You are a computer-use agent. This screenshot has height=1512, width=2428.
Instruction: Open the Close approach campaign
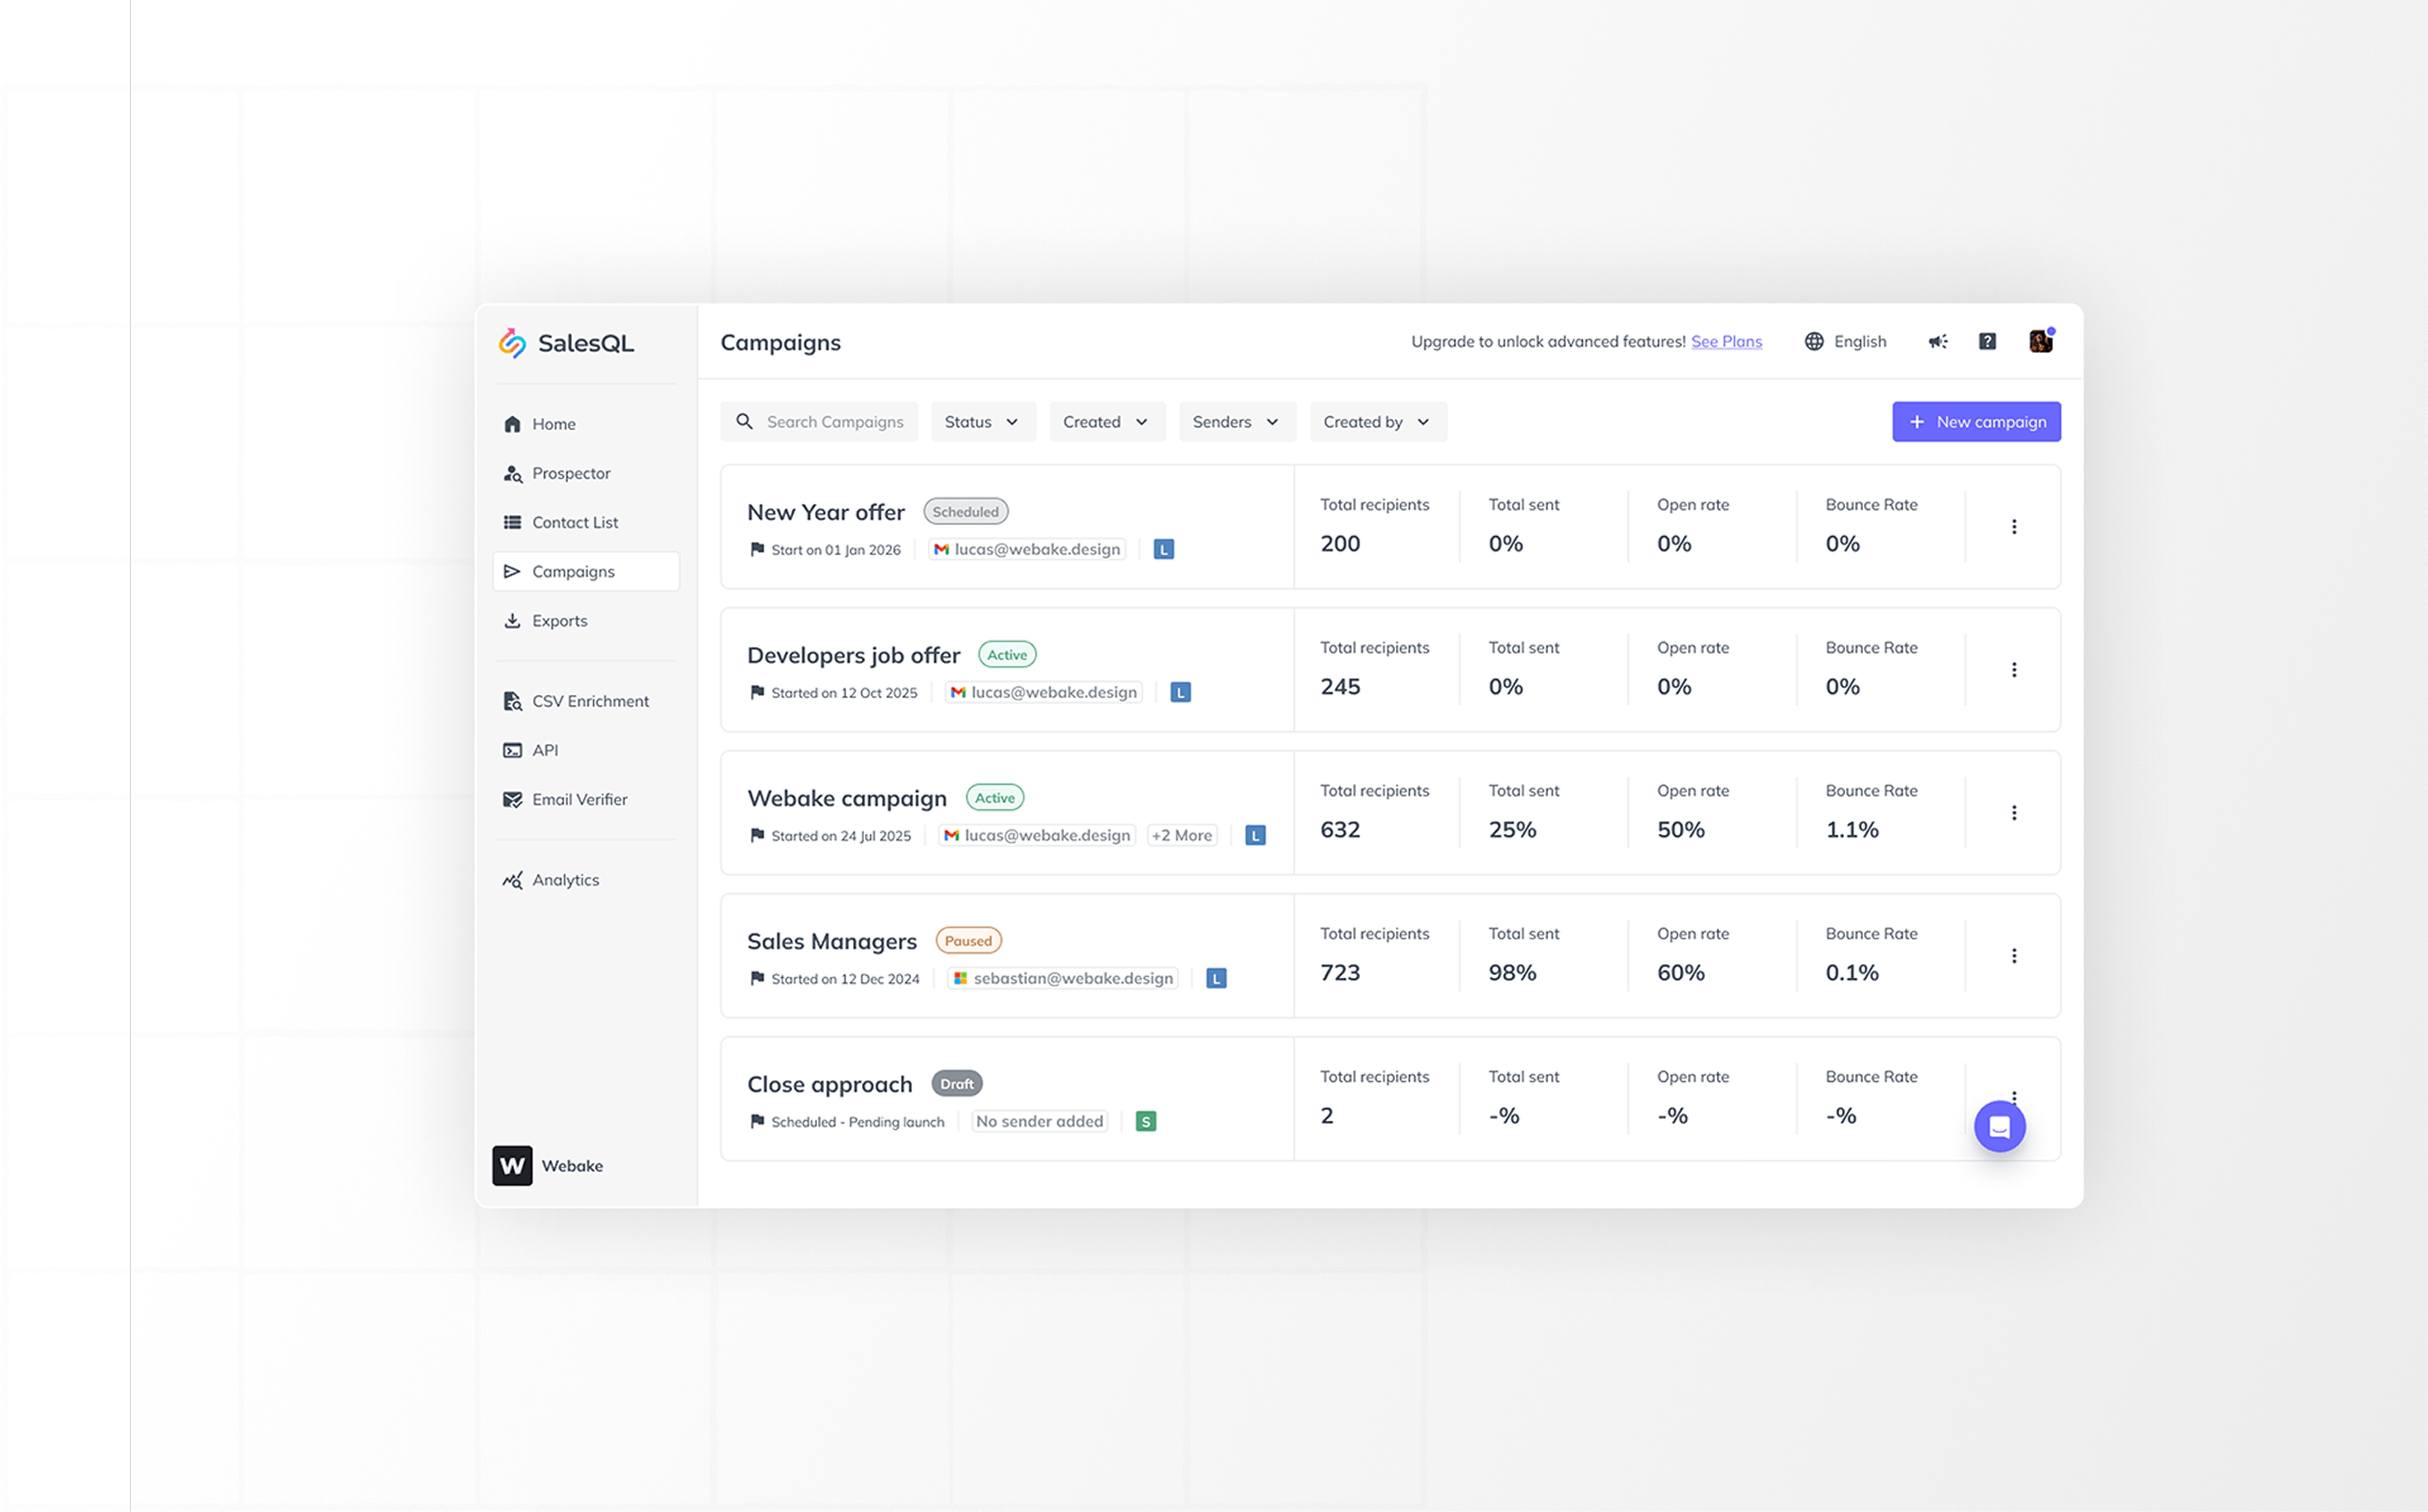coord(830,1084)
